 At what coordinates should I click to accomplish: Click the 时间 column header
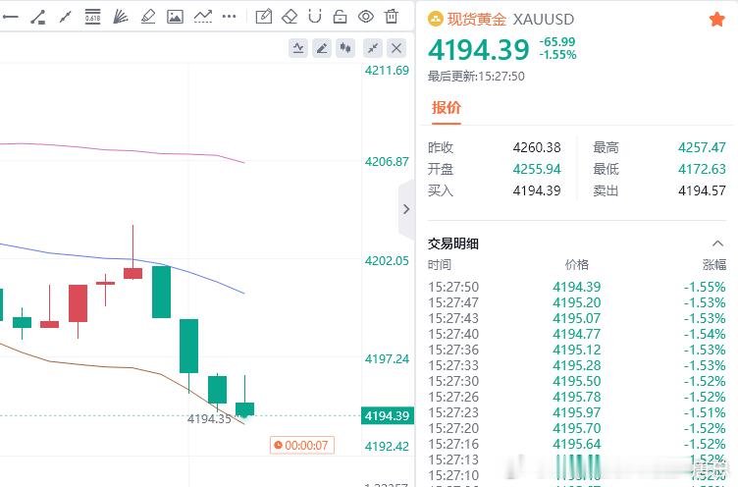[x=440, y=265]
